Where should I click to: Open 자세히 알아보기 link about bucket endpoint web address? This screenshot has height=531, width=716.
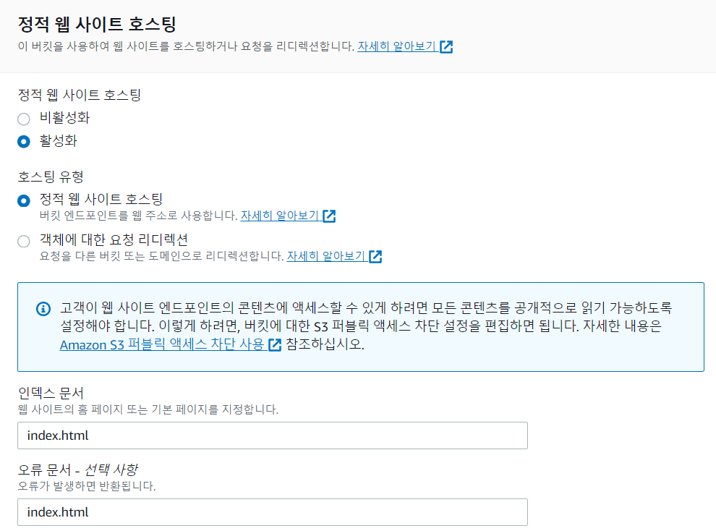(x=279, y=216)
